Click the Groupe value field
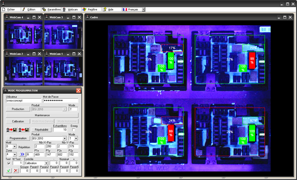The image size is (297, 180). coord(24,171)
